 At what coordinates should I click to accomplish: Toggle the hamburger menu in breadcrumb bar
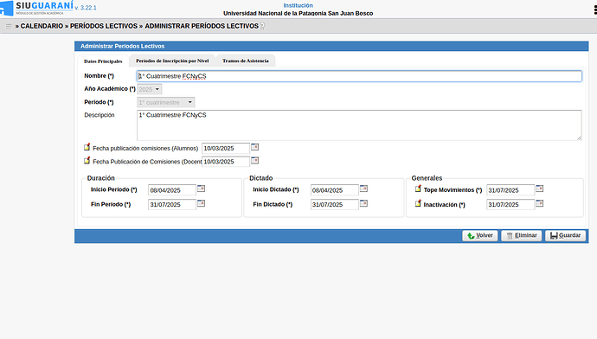(x=9, y=26)
